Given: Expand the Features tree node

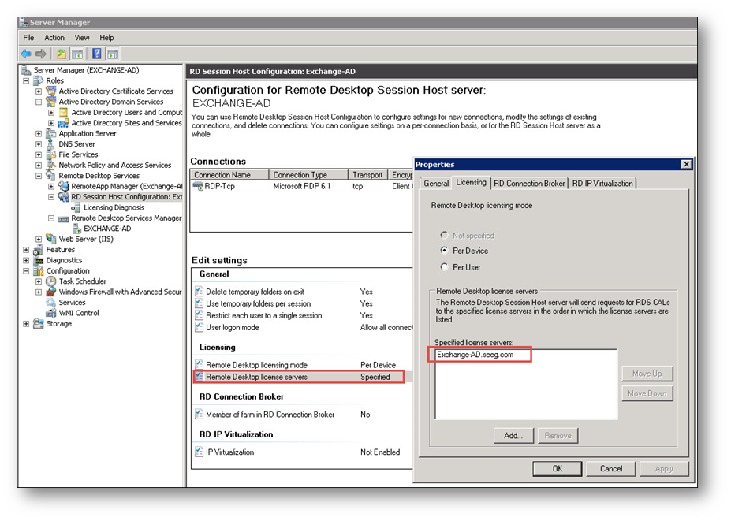Looking at the screenshot, I should 26,250.
